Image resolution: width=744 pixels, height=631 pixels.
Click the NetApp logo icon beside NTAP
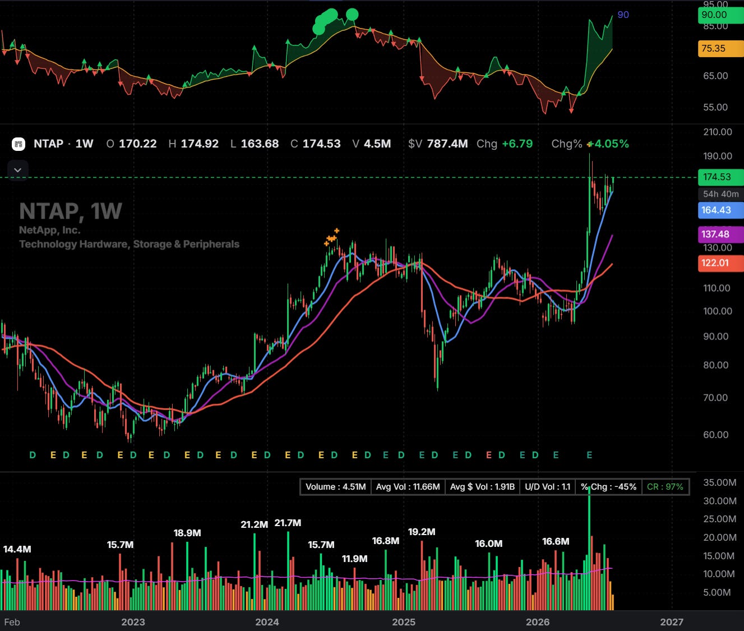pos(19,144)
